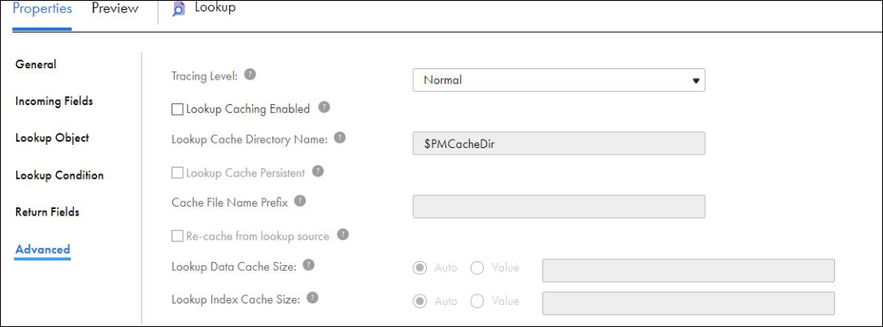Check Re-cache from lookup source

point(177,236)
